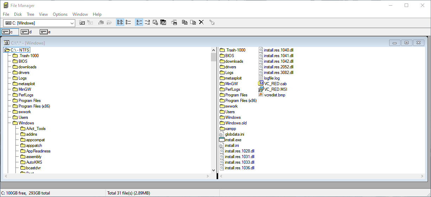Enable sort by name toolbar toggle
431x197 pixels.
(x=139, y=22)
